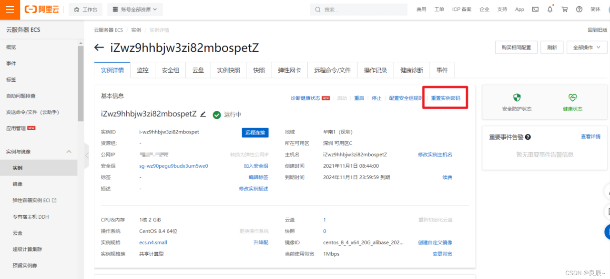Image resolution: width=610 pixels, height=279 pixels.
Task: Click the 购买相同配置 button
Action: click(516, 48)
